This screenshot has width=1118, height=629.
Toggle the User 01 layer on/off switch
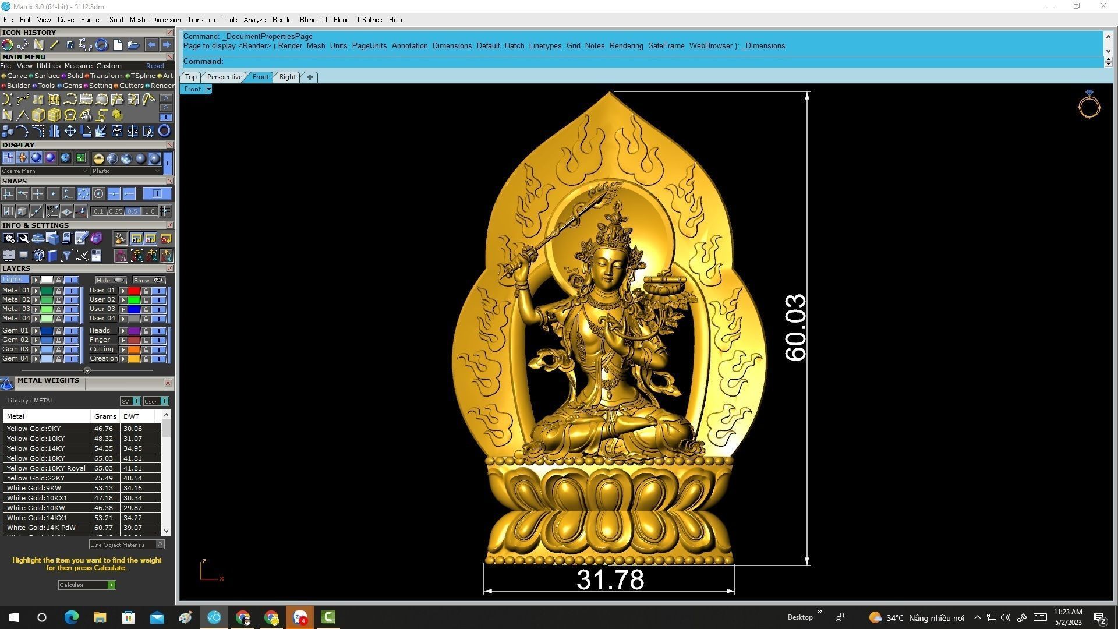[158, 291]
